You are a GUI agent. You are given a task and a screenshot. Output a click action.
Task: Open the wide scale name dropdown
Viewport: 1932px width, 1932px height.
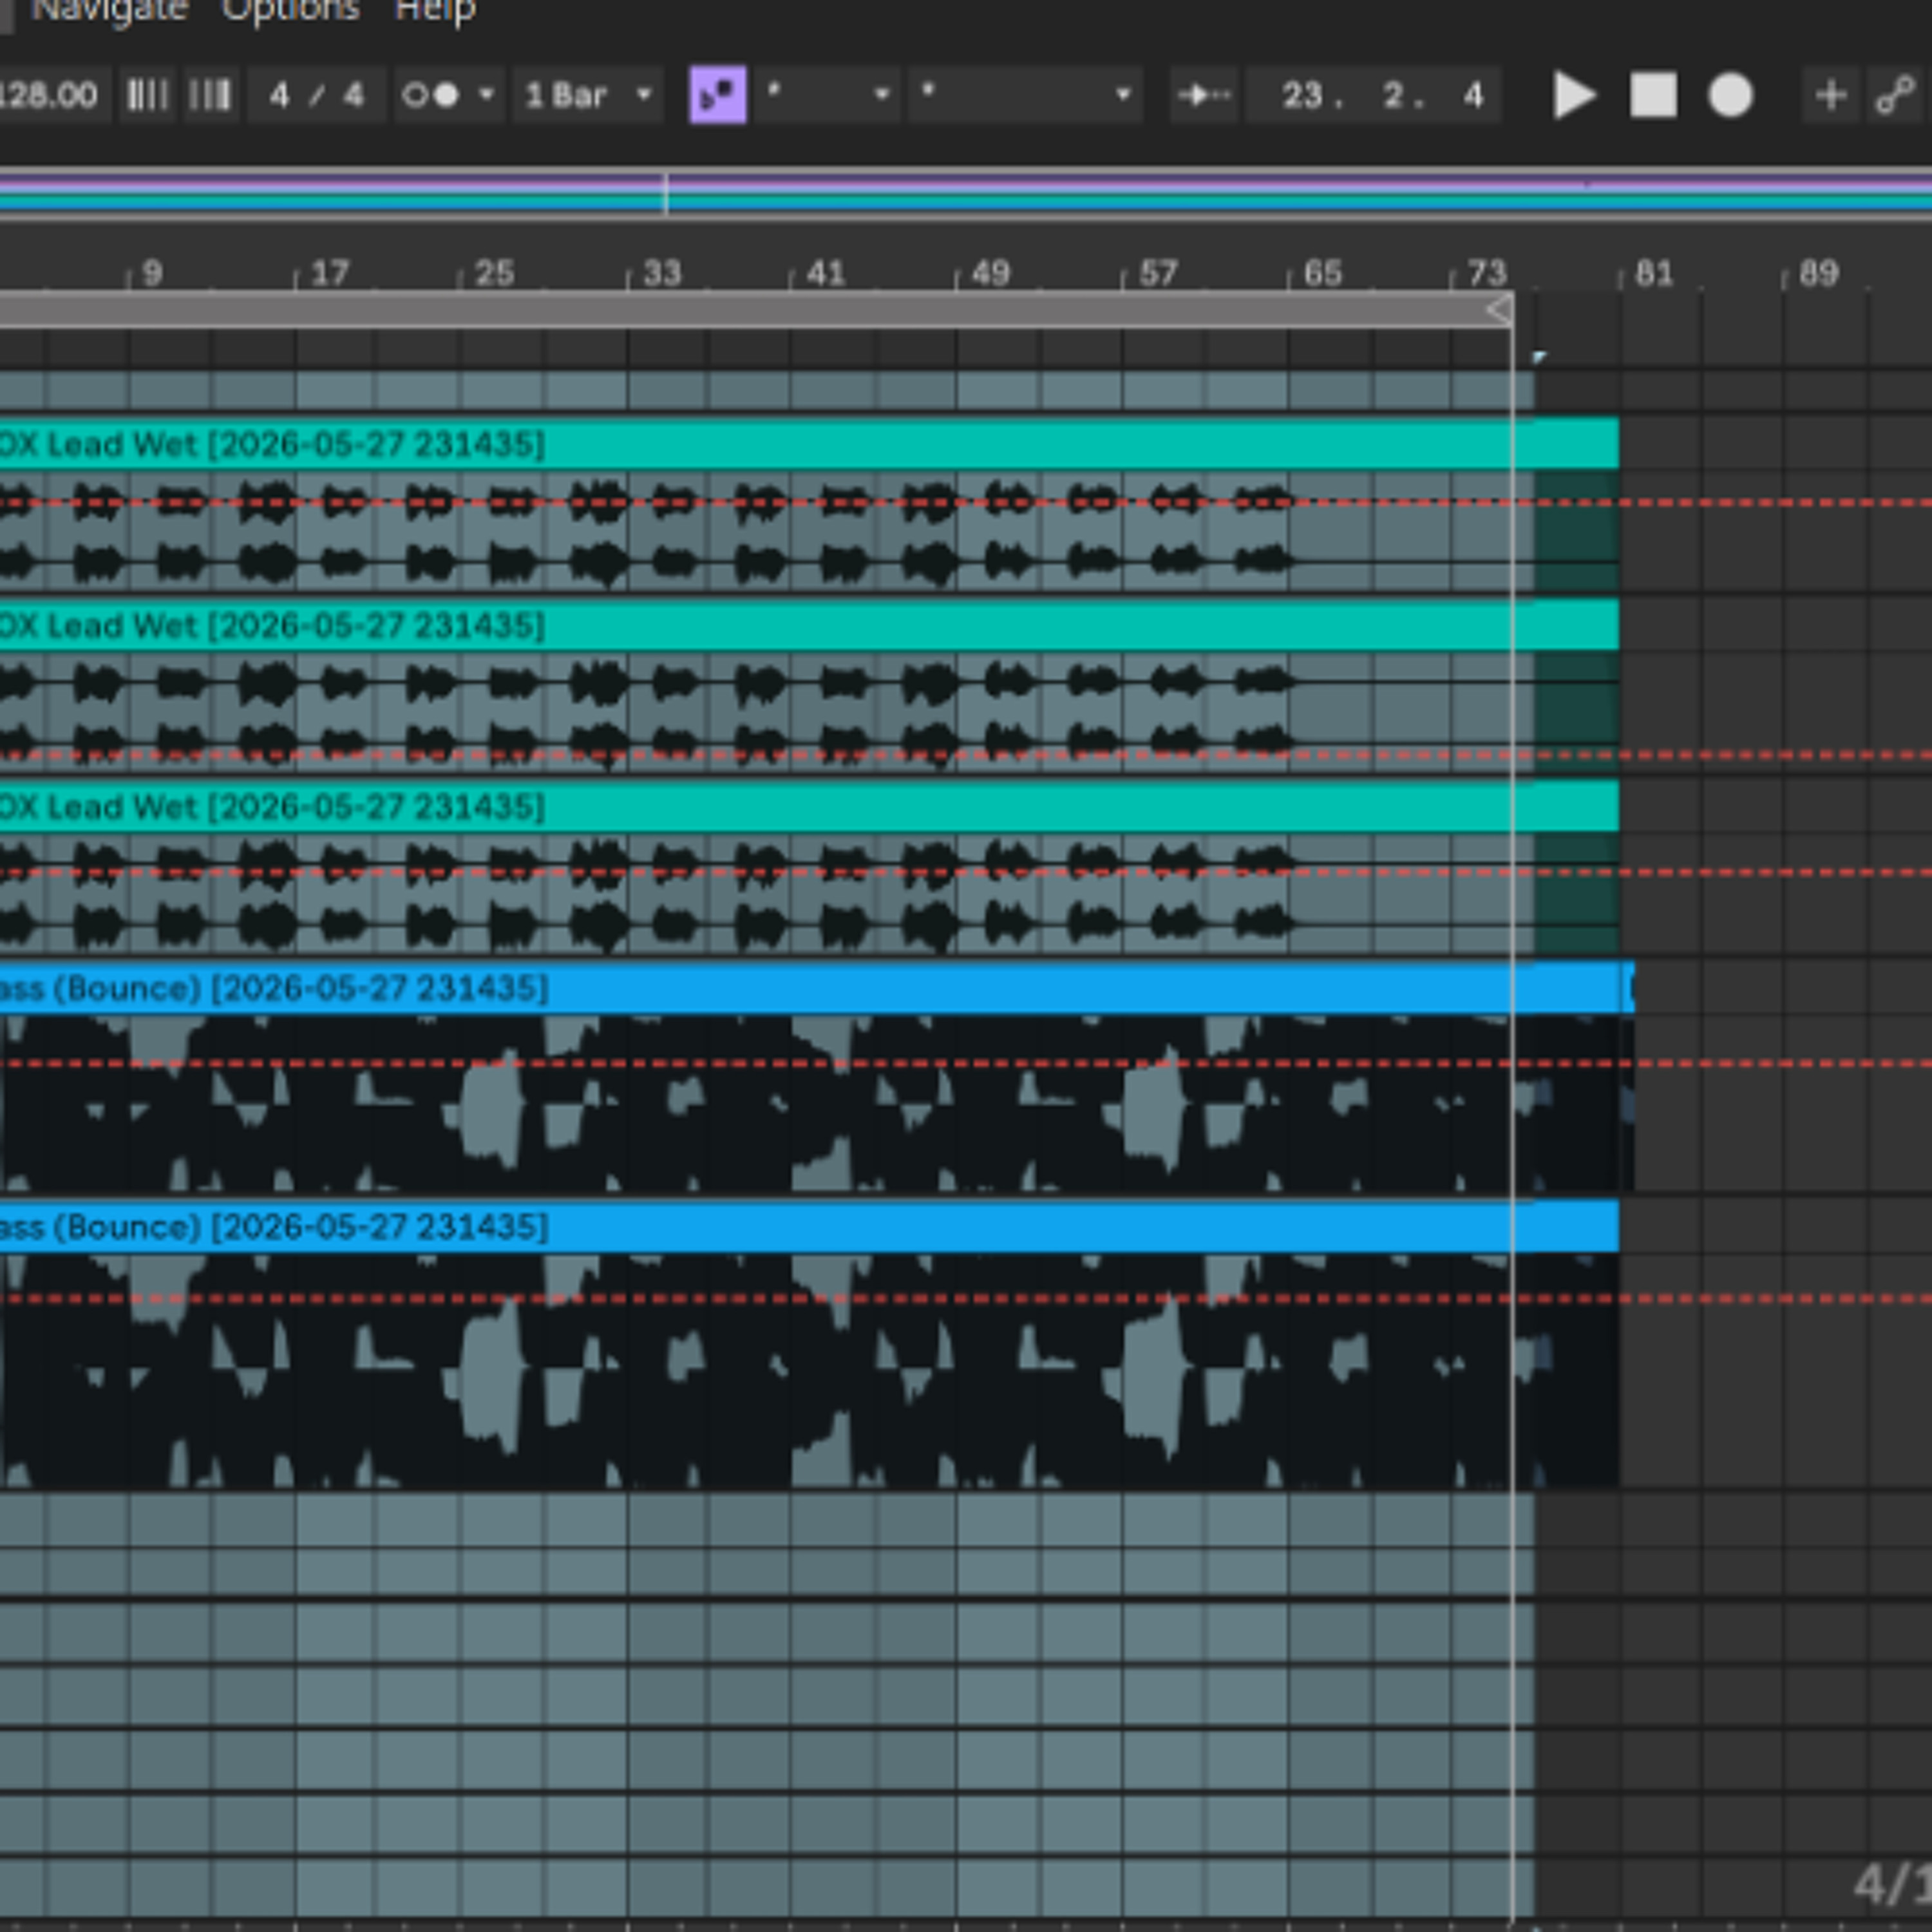coord(1025,96)
